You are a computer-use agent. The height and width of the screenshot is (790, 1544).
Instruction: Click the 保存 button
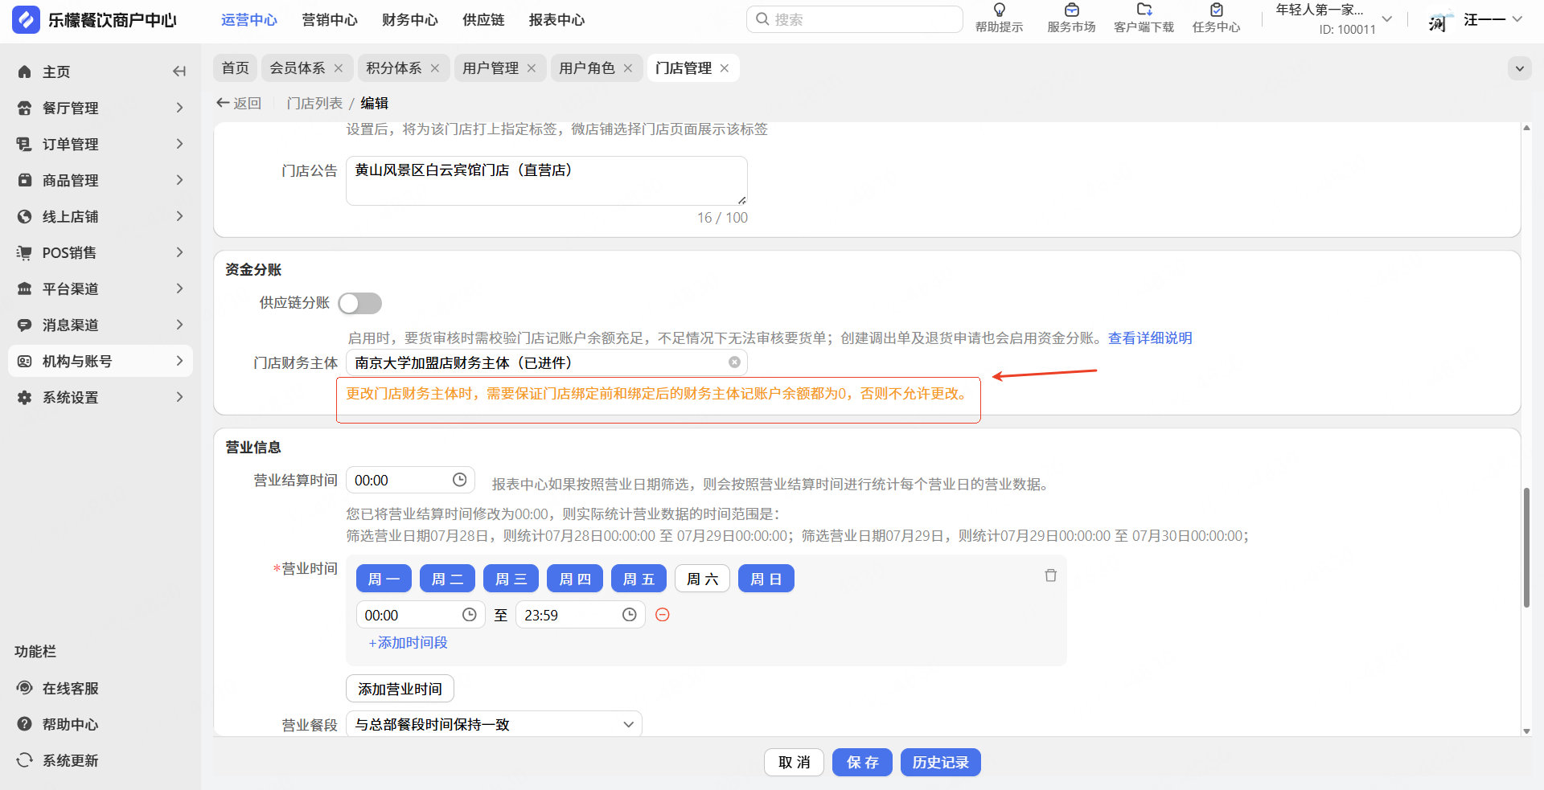coord(862,762)
